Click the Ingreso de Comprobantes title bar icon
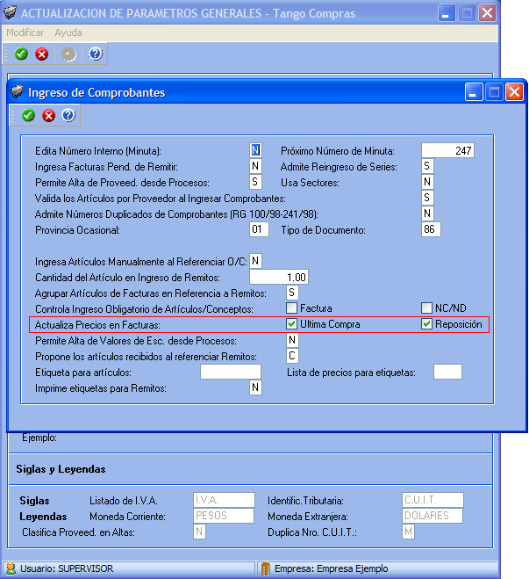The image size is (529, 579). (17, 91)
